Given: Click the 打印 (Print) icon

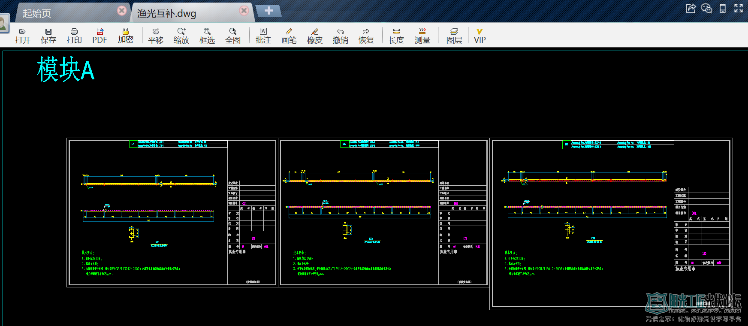Looking at the screenshot, I should [x=74, y=36].
